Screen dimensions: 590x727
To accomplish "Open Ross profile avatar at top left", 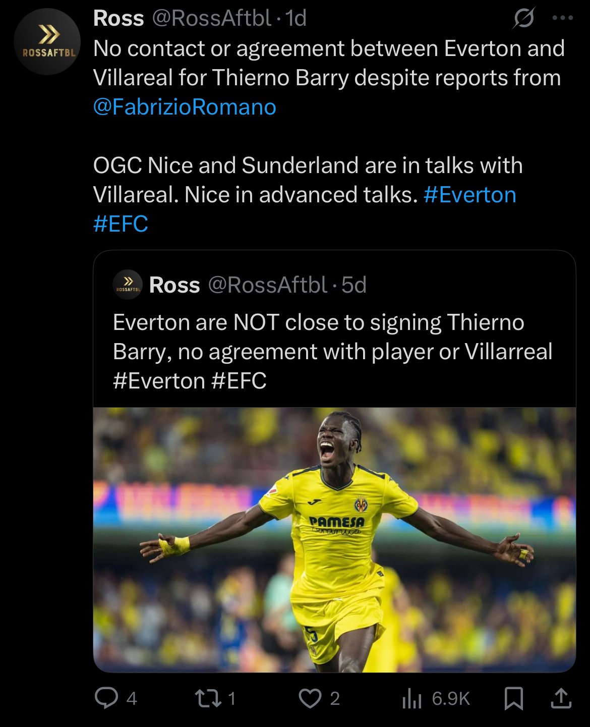I will pyautogui.click(x=47, y=42).
